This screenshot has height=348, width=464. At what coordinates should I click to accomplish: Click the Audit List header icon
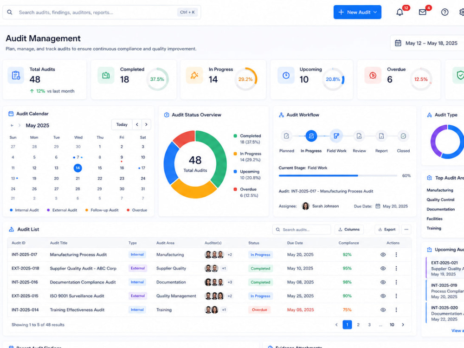point(11,229)
